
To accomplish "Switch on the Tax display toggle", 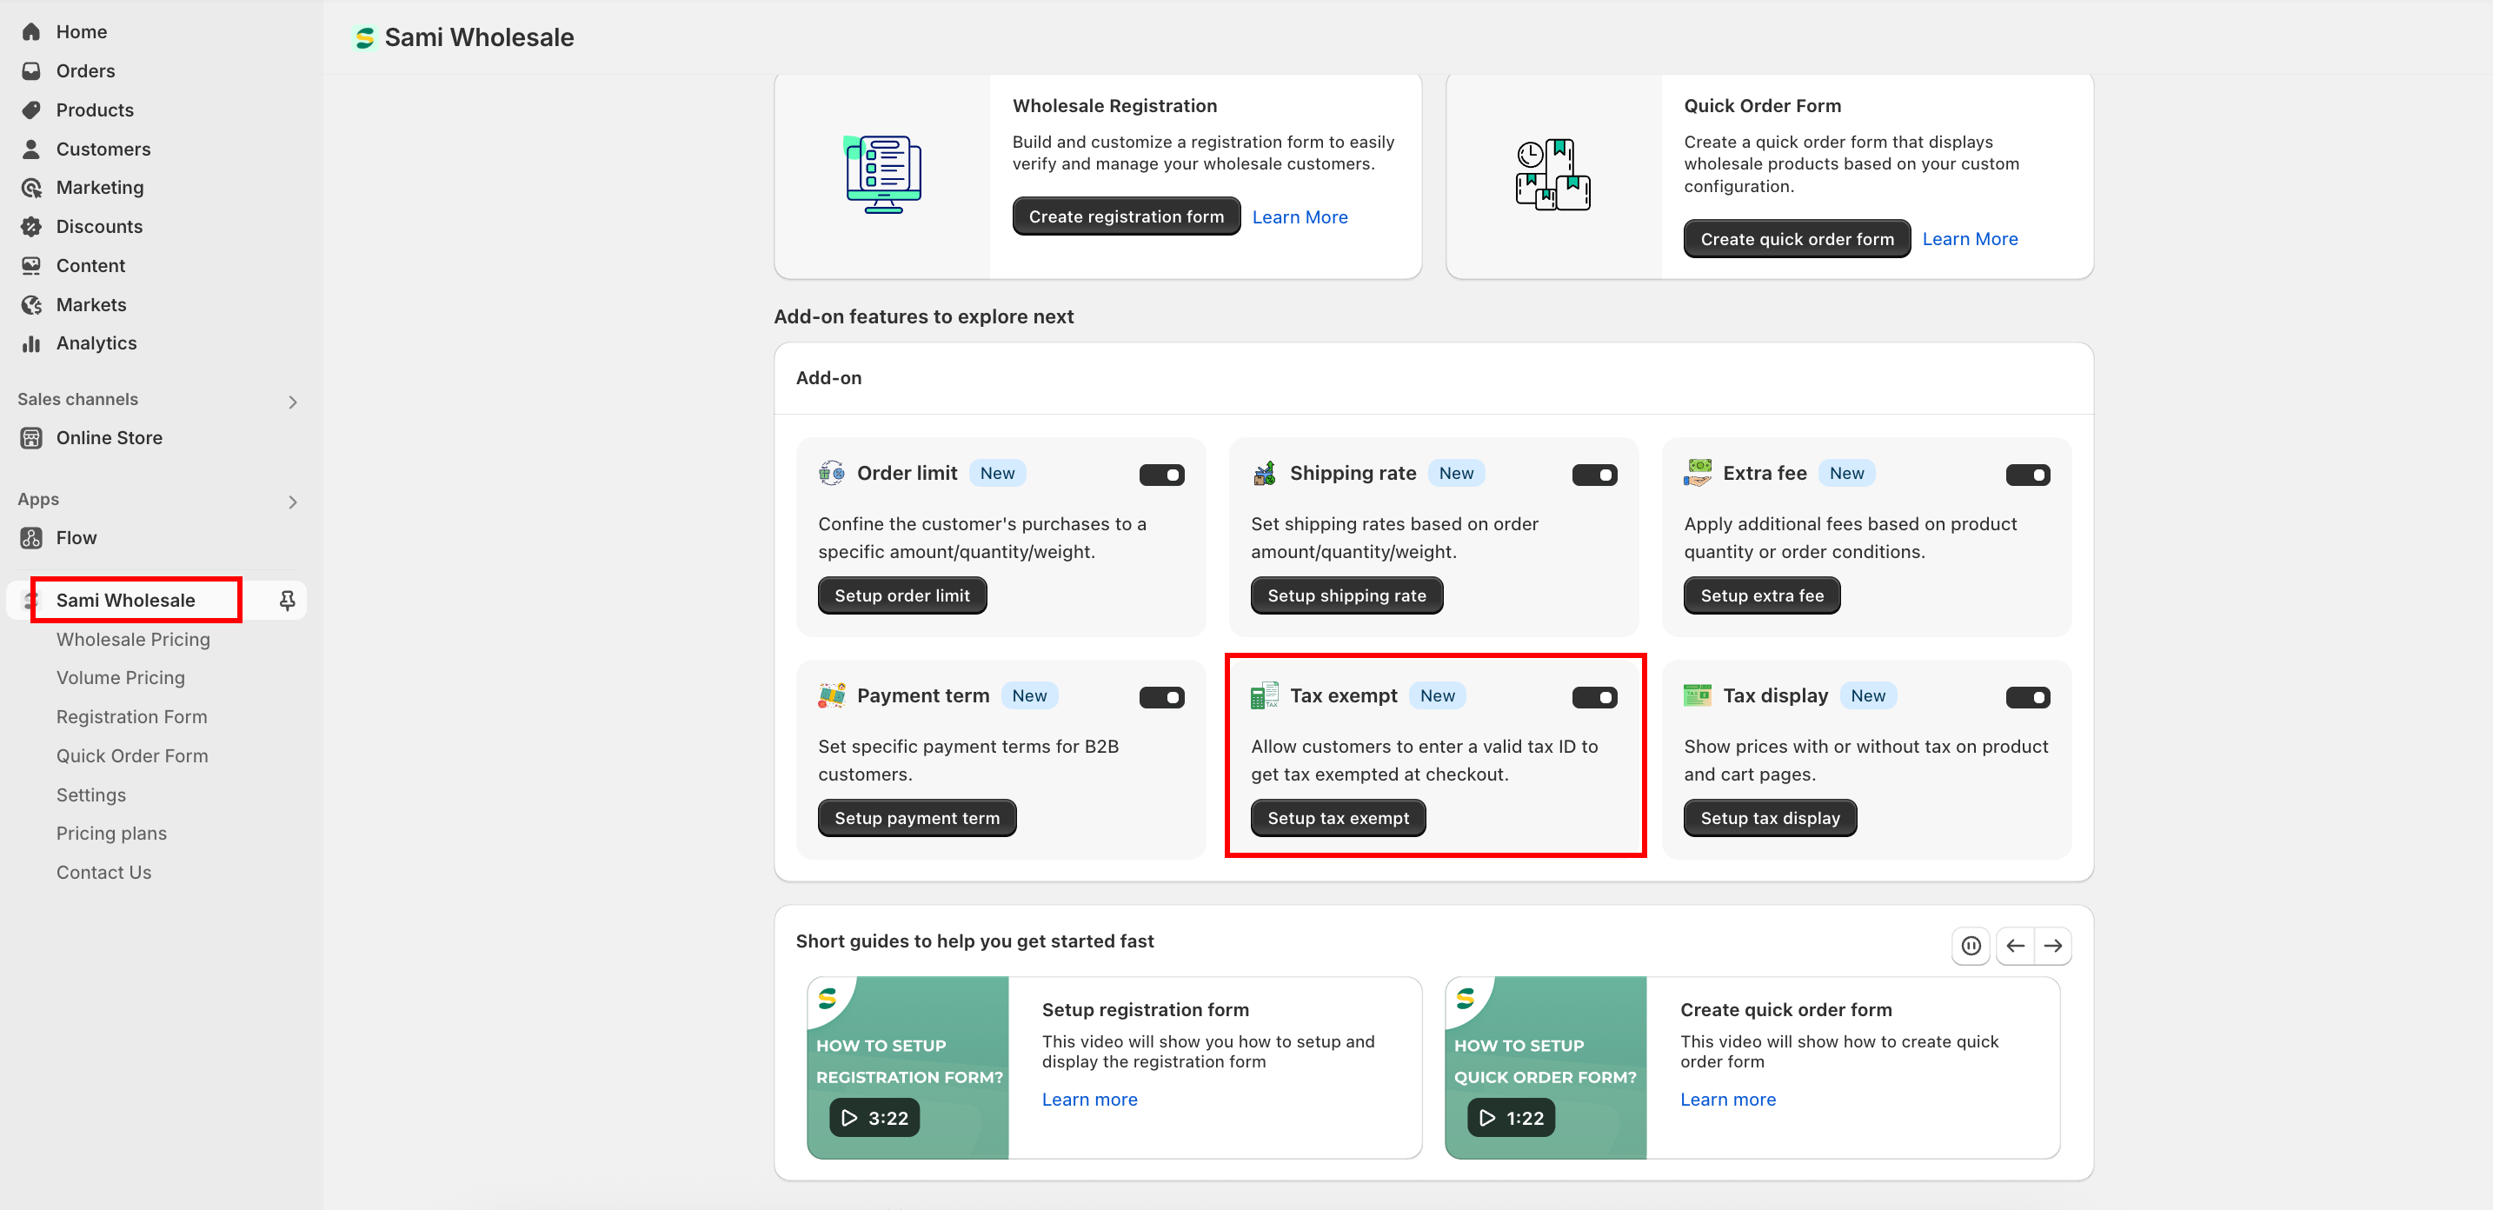I will pyautogui.click(x=2027, y=697).
